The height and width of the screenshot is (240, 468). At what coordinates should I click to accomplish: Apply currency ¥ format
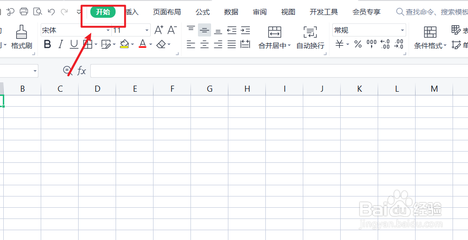point(339,44)
